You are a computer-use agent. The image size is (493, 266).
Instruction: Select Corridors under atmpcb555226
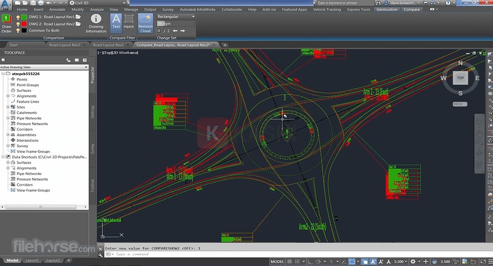25,129
